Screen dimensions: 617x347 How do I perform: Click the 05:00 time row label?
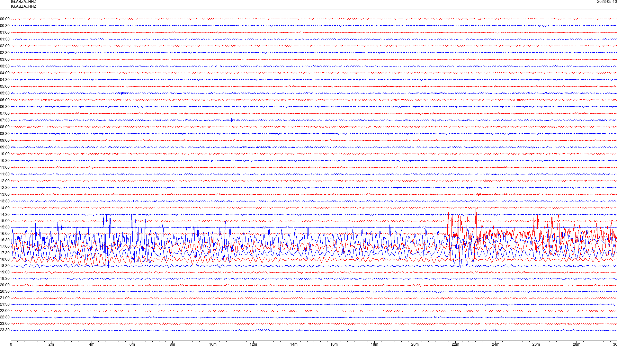[x=5, y=86]
